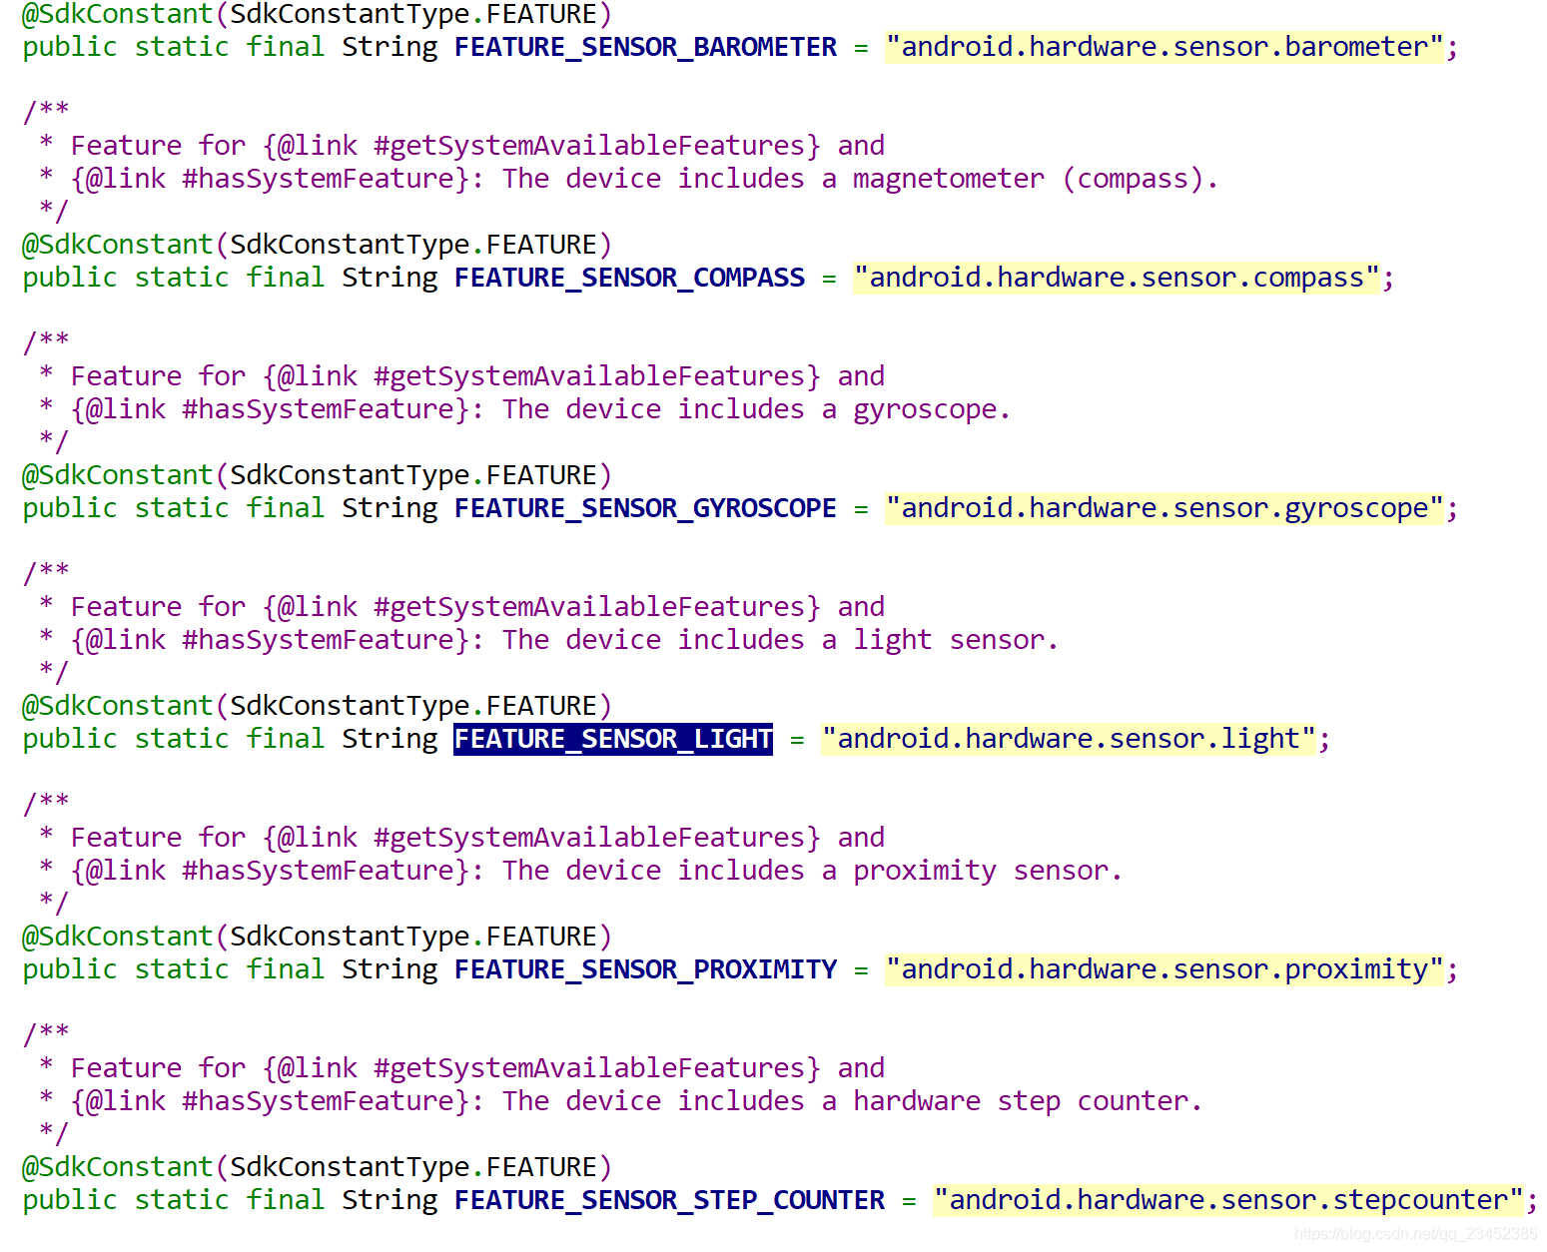Click the "android.hardware.sensor.proximity" string value

click(1164, 969)
